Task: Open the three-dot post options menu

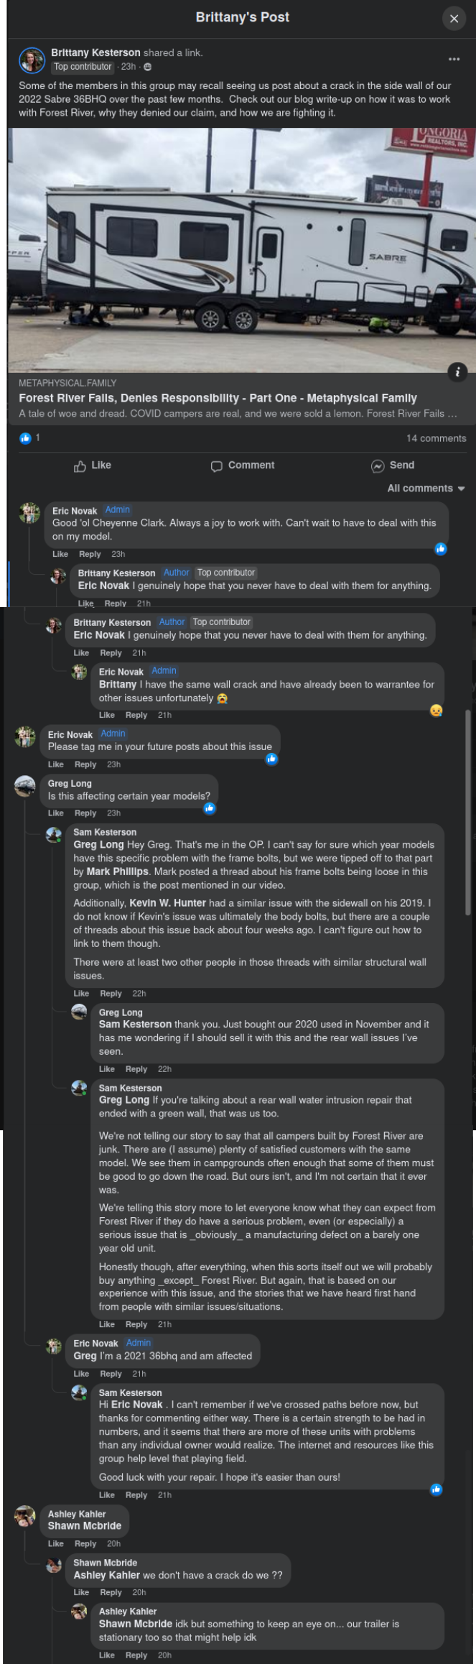Action: click(x=454, y=59)
